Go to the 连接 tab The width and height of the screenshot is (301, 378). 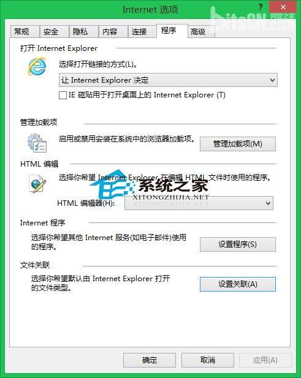point(142,31)
